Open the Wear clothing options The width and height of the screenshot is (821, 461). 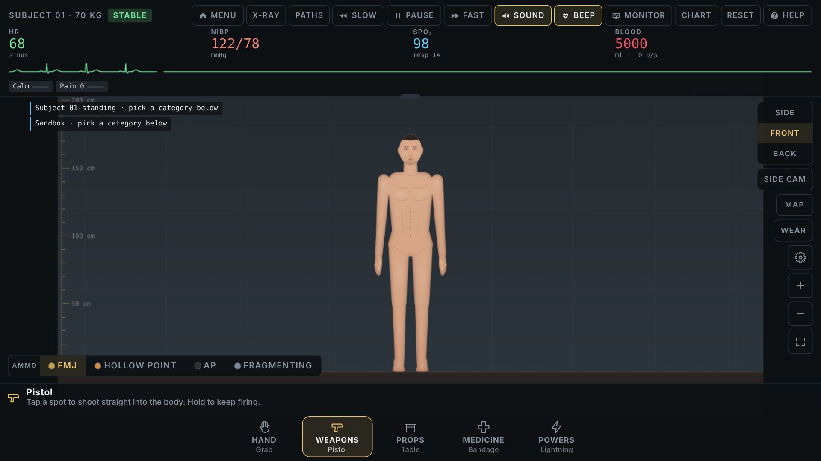point(793,230)
